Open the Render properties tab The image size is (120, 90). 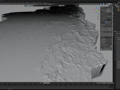click(x=115, y=36)
